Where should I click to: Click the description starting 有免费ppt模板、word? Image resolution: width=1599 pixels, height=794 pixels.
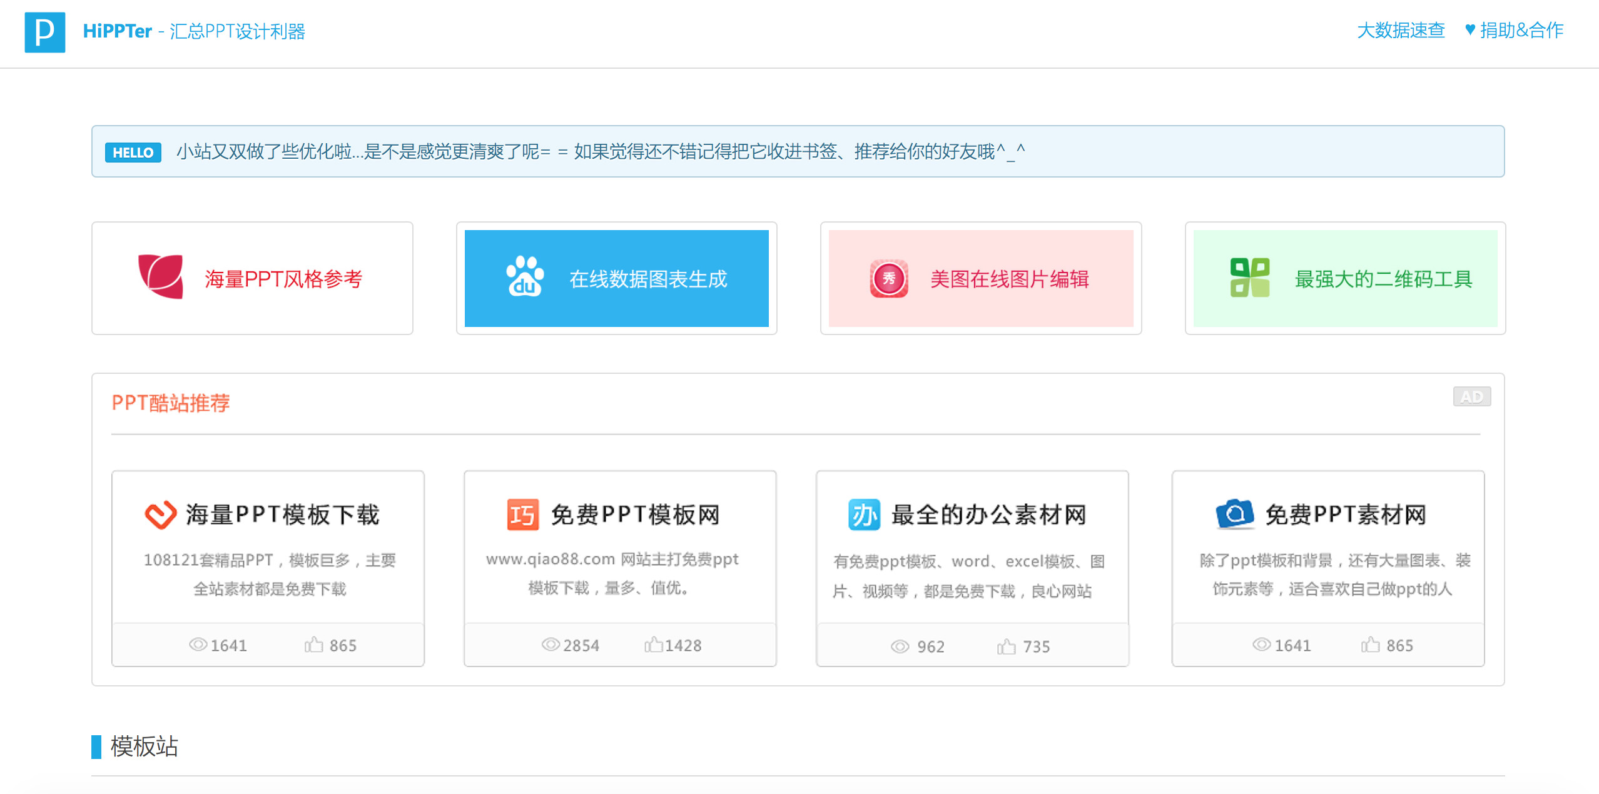tap(968, 576)
